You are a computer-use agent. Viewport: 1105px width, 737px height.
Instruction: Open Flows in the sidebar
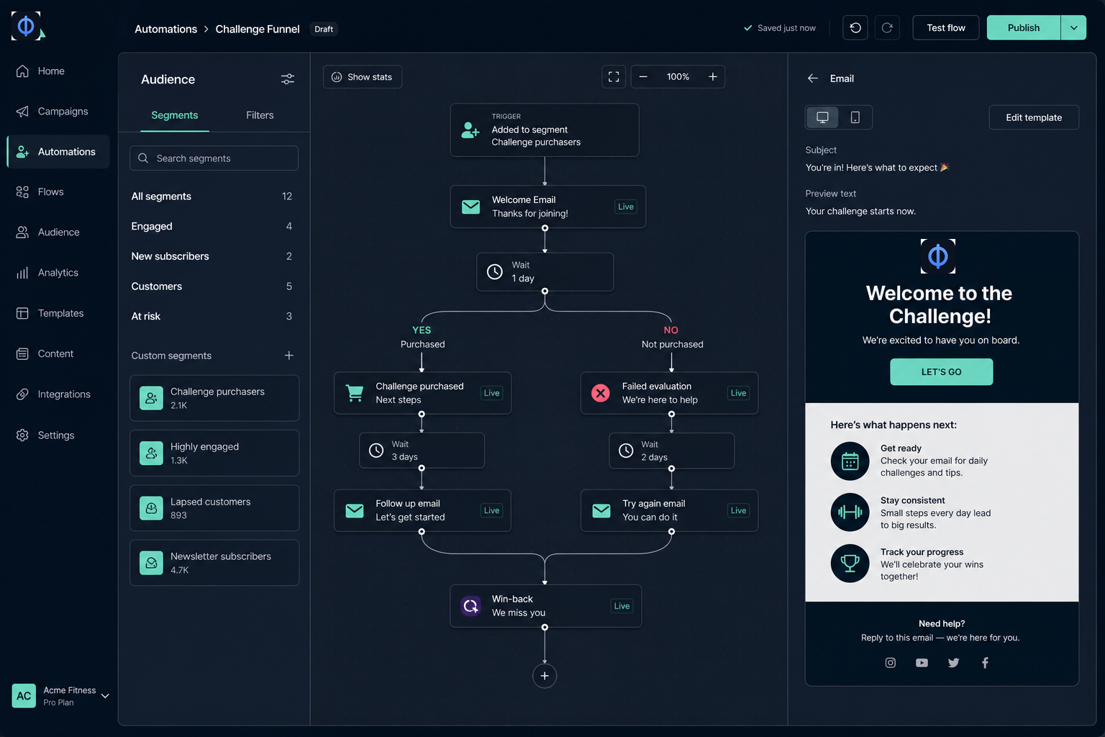point(58,192)
